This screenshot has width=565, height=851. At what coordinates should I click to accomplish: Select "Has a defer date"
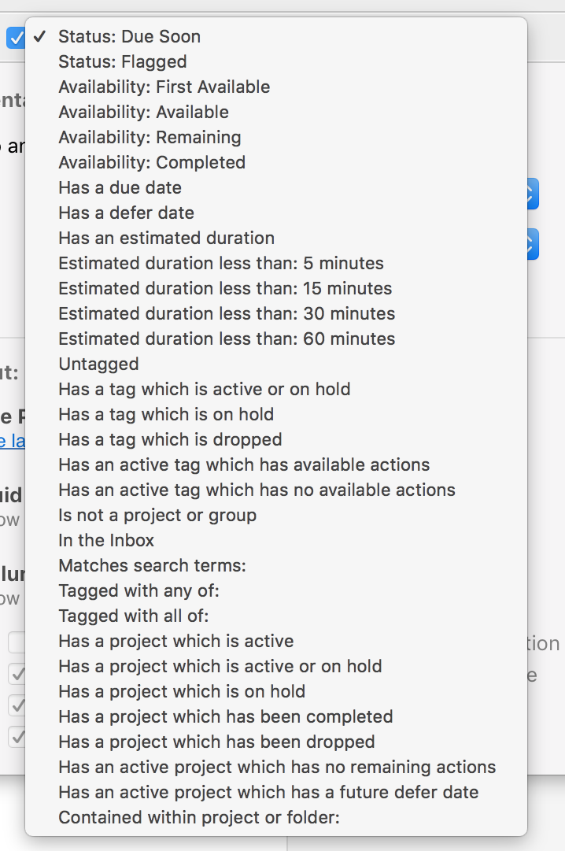tap(125, 213)
